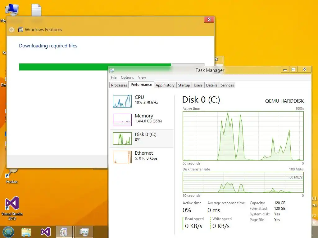318x238 pixels.
Task: Select the computer desktop icon
Action: pos(12,9)
